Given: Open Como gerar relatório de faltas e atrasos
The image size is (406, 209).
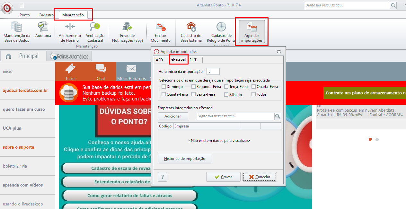Looking at the screenshot, I should 129,196.
